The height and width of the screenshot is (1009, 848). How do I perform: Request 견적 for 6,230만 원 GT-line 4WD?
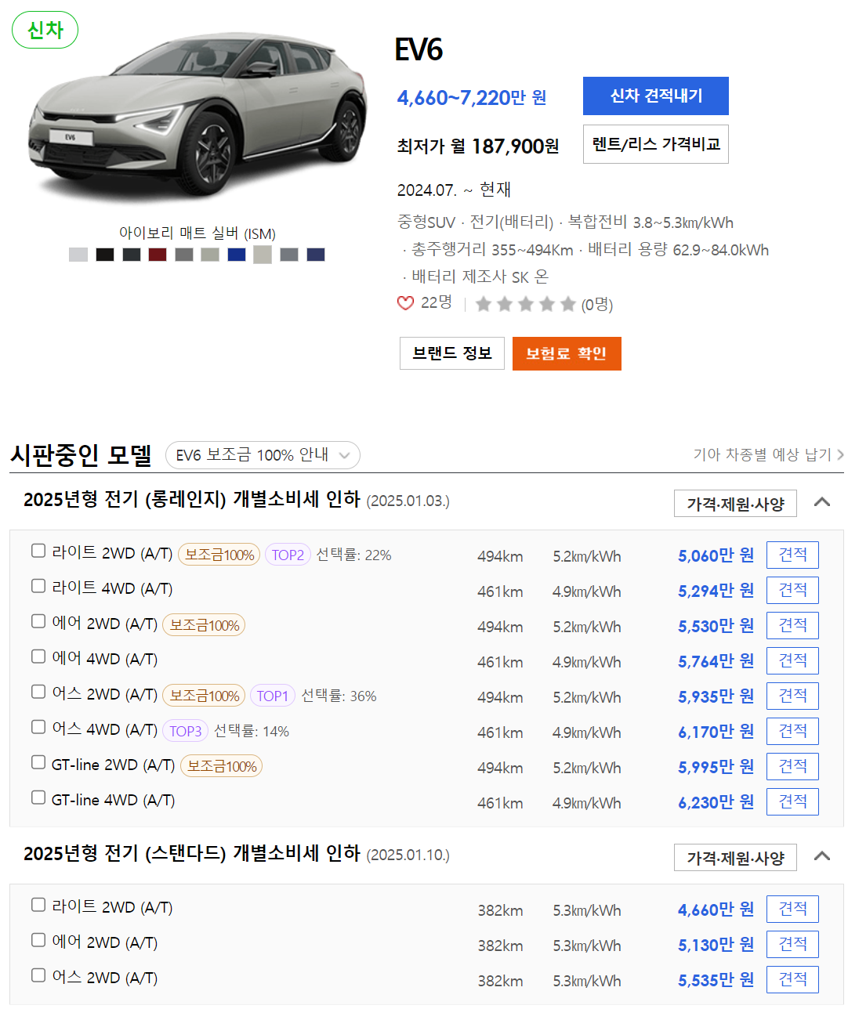click(x=792, y=801)
